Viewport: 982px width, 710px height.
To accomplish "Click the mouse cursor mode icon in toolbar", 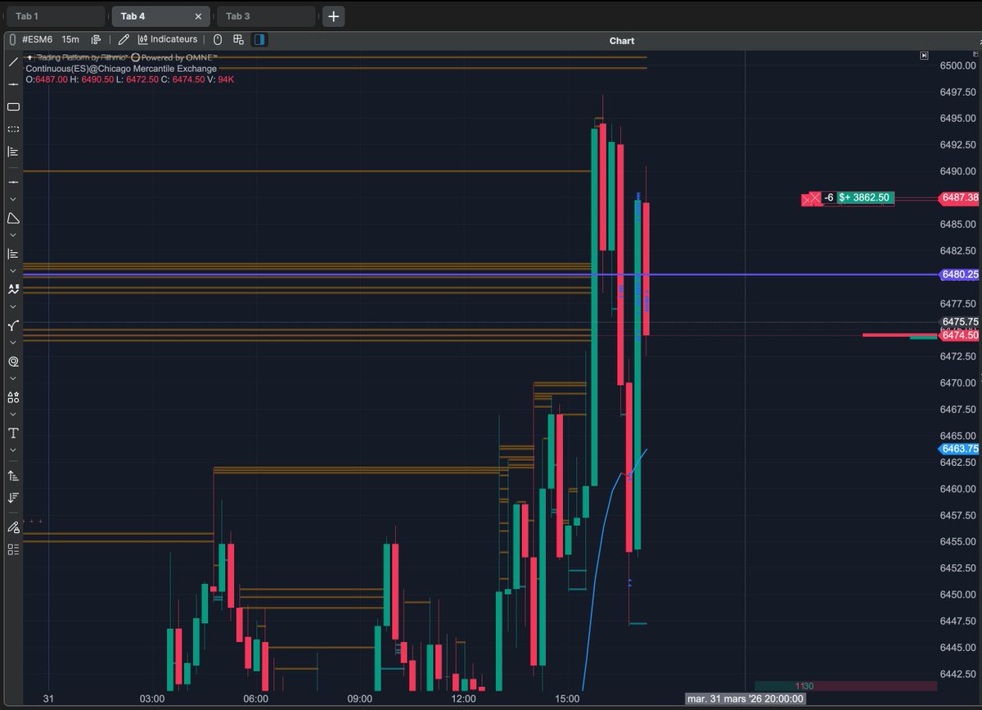I will [218, 39].
